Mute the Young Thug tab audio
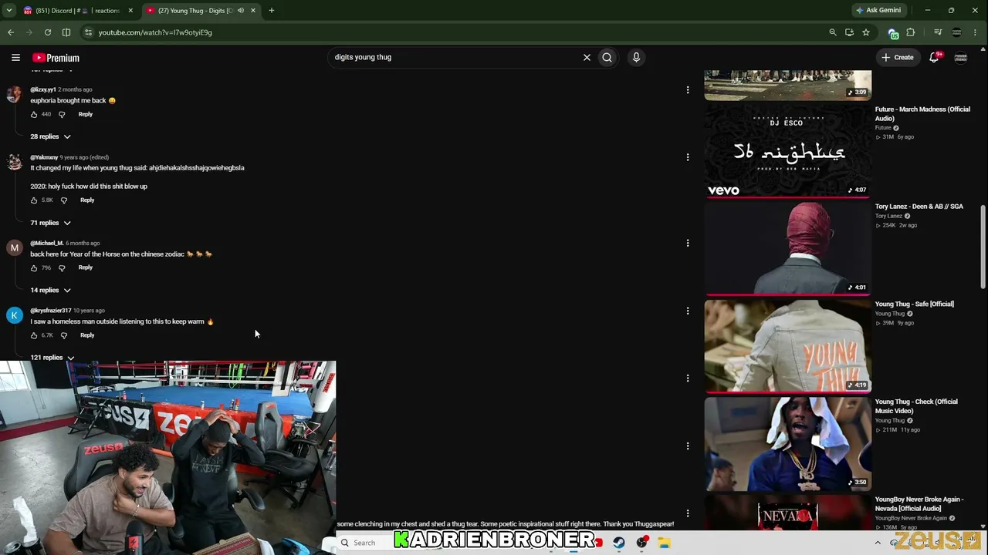988x555 pixels. [x=241, y=11]
